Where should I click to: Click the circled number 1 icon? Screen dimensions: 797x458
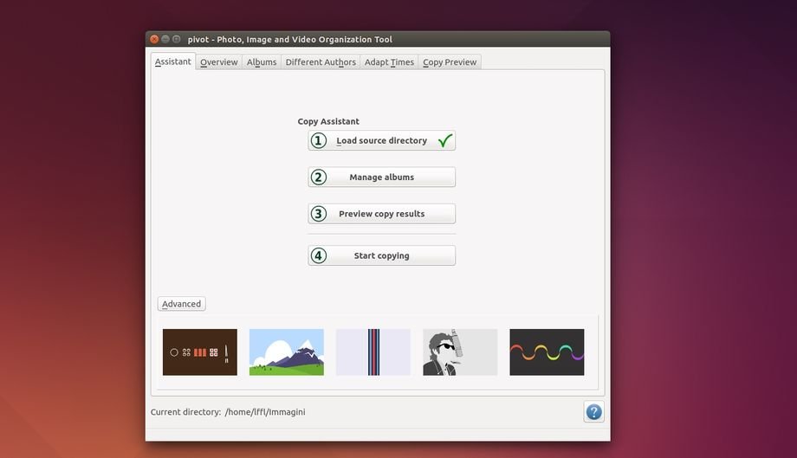tap(319, 140)
